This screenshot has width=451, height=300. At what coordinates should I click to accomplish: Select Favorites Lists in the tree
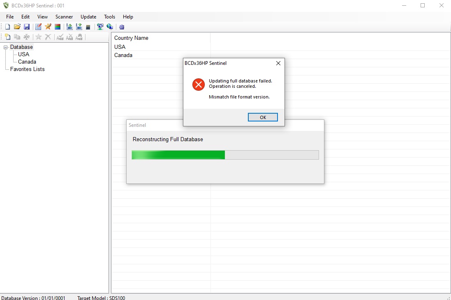click(x=27, y=69)
